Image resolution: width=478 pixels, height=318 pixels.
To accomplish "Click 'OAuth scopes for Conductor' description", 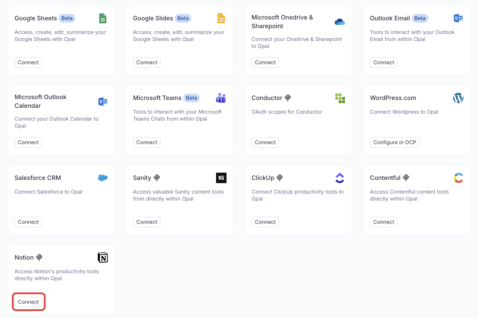I will tap(287, 112).
